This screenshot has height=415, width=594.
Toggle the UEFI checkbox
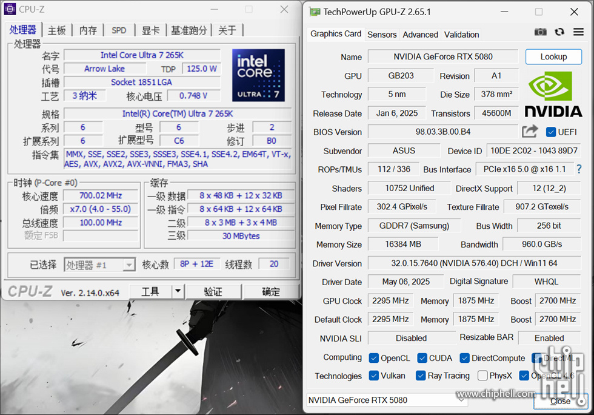pyautogui.click(x=551, y=132)
